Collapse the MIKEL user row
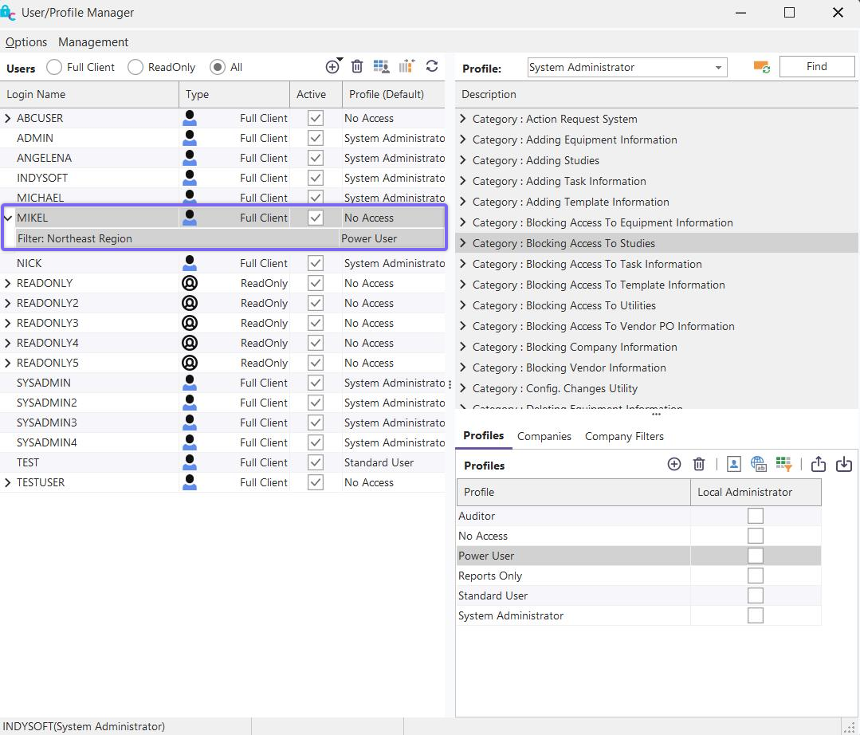Image resolution: width=860 pixels, height=735 pixels. coord(8,218)
